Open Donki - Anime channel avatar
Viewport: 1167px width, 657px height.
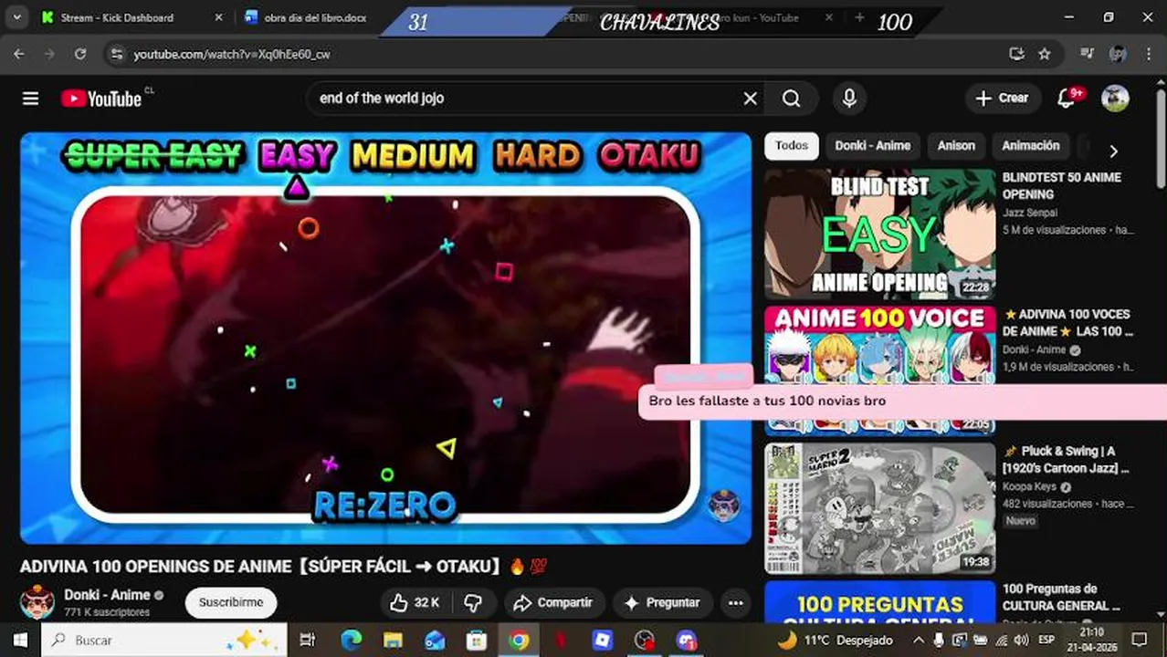pos(37,602)
